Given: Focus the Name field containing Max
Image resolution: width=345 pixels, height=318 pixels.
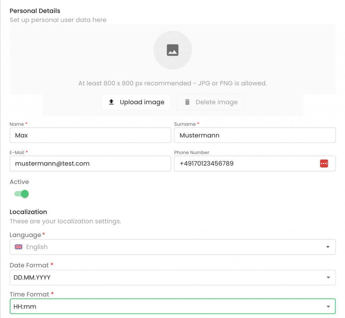Looking at the screenshot, I should click(90, 135).
